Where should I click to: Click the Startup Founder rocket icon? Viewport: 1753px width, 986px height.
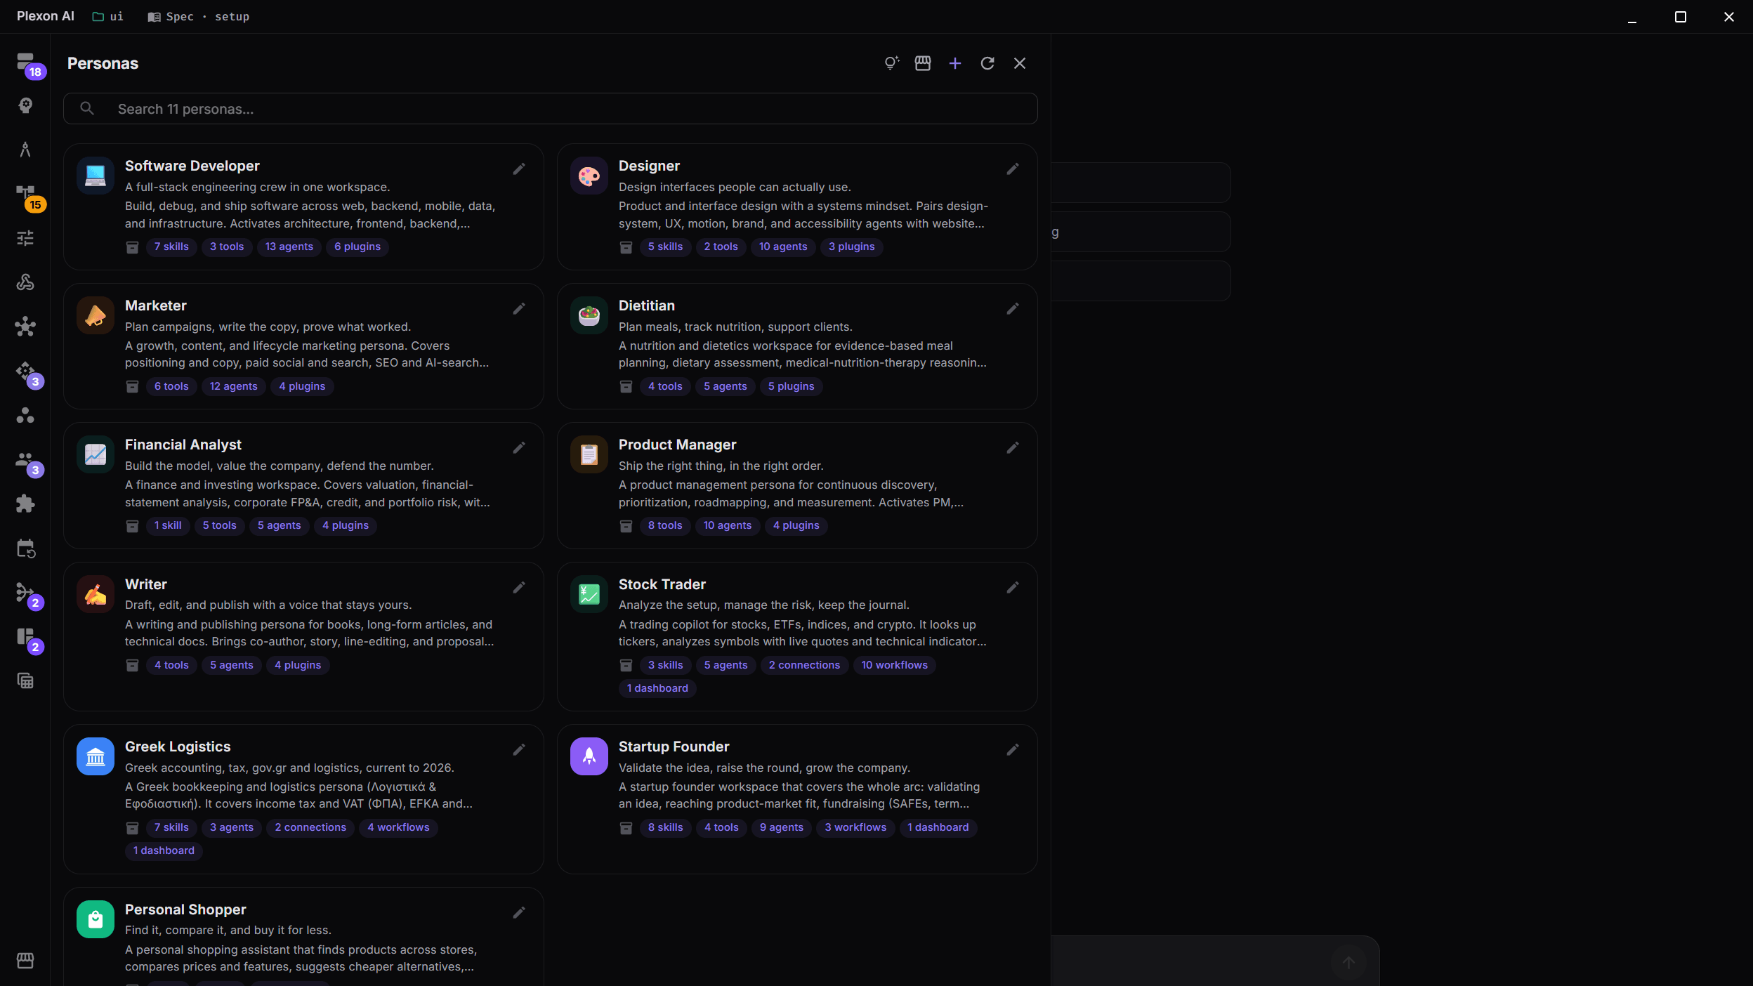(589, 756)
